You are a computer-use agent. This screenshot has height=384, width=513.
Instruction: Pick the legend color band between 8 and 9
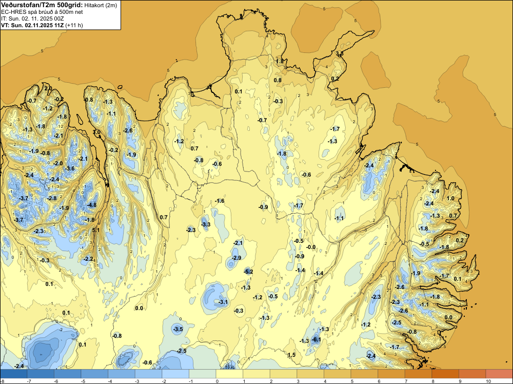point(445,374)
